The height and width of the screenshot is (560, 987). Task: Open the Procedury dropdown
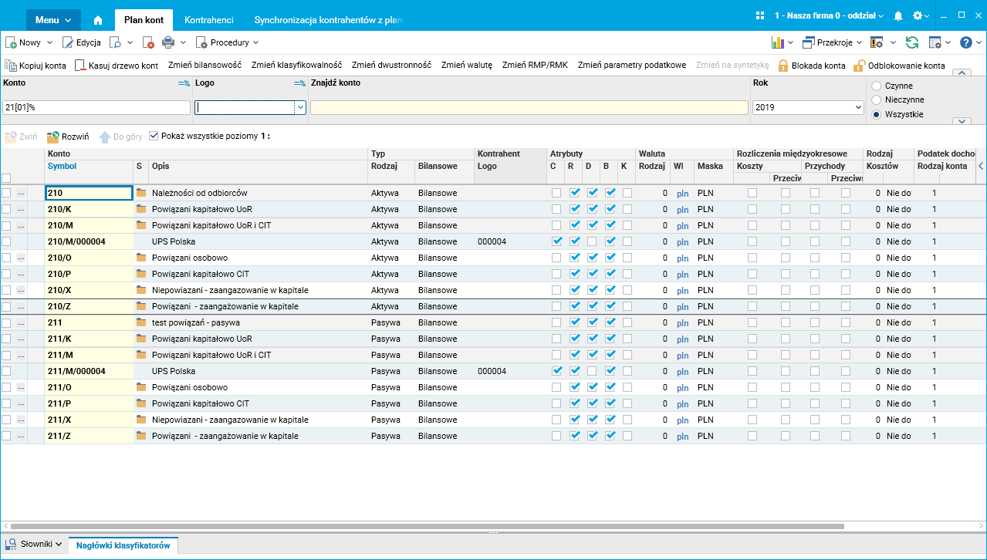(x=227, y=42)
